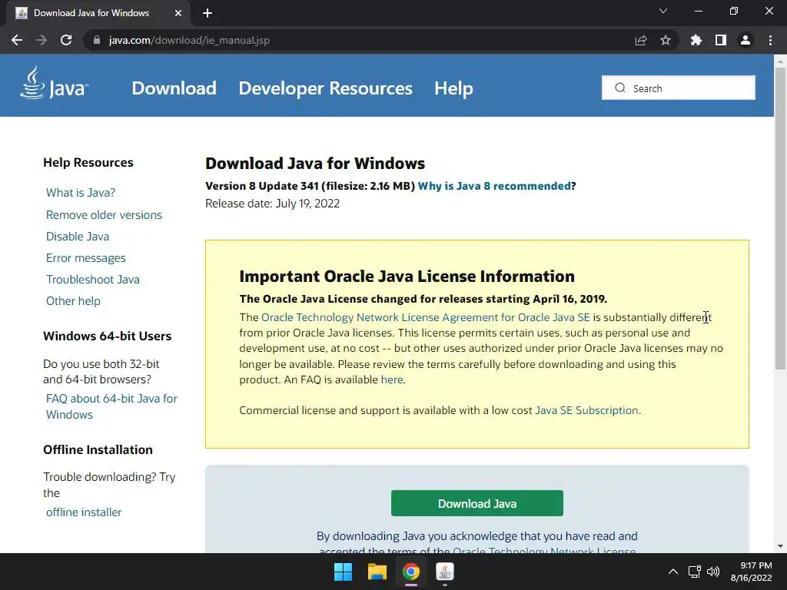Click Chrome icon in taskbar
This screenshot has height=590, width=787.
(x=410, y=572)
